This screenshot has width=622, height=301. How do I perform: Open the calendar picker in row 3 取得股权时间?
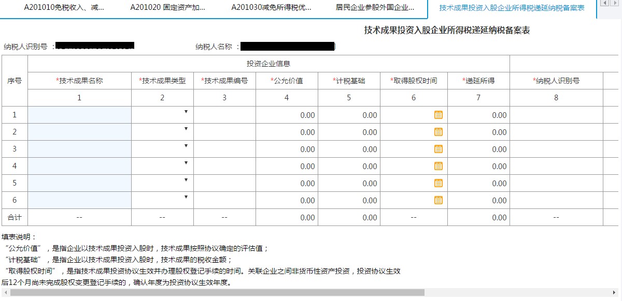[438, 149]
